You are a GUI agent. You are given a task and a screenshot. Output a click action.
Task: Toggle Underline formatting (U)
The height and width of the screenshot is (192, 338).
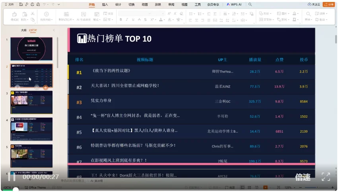pyautogui.click(x=133, y=19)
